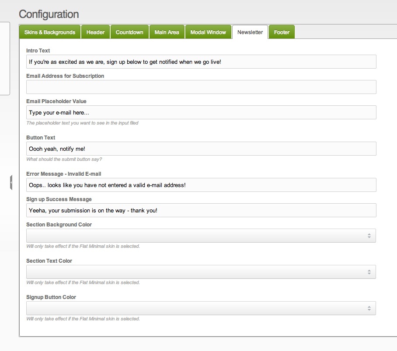
Task: Focus the Email Address for Subscription field
Action: [x=201, y=87]
